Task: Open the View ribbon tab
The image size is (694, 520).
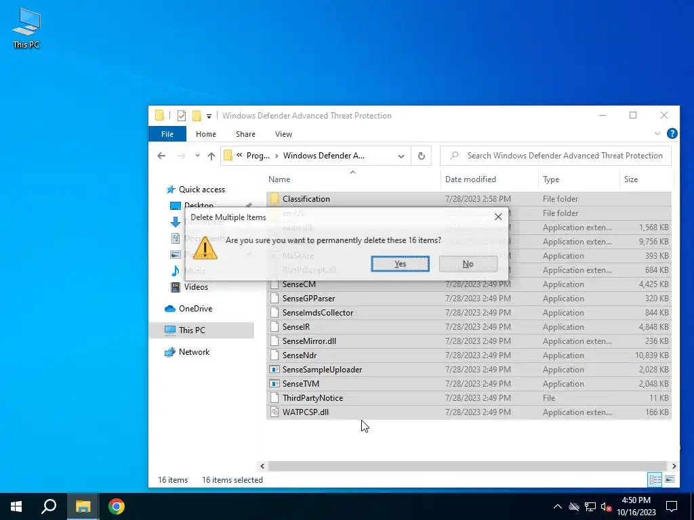Action: pos(283,134)
